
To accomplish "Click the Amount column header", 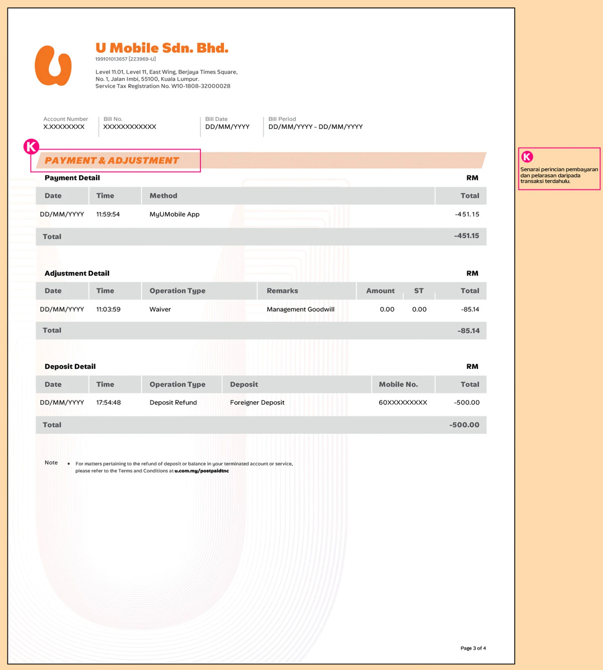I will (x=380, y=291).
